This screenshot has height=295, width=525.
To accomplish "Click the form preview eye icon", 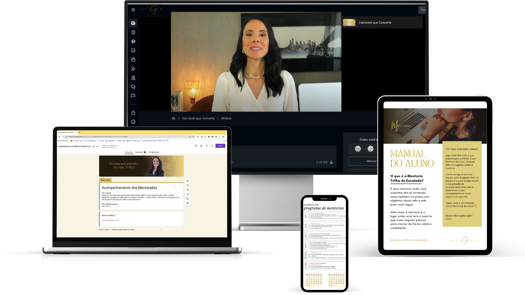I will click(x=201, y=146).
